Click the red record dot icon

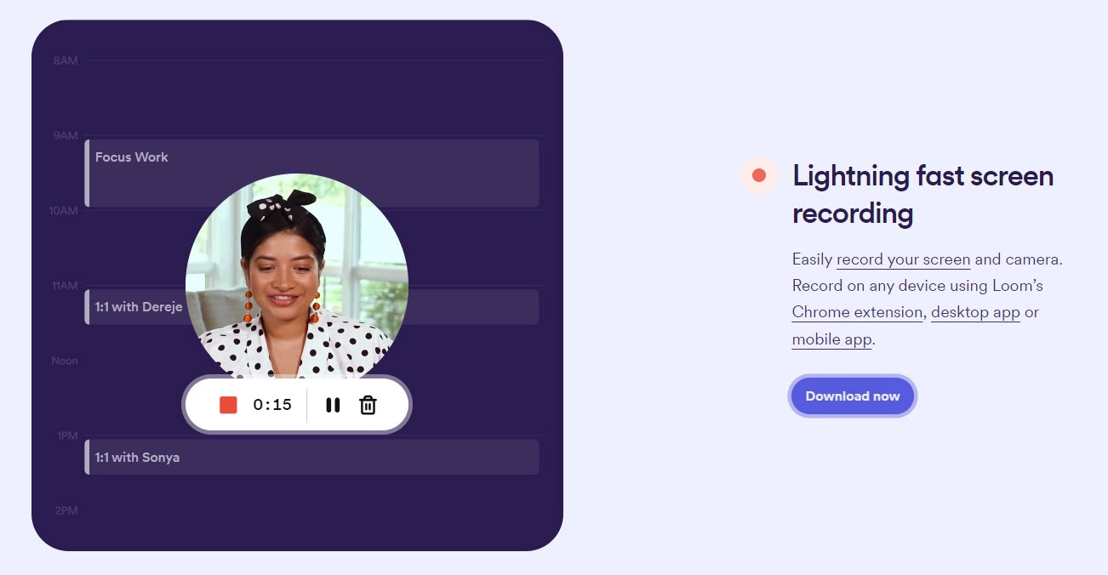759,175
